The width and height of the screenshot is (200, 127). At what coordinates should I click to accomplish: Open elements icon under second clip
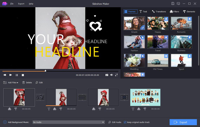click(x=61, y=109)
